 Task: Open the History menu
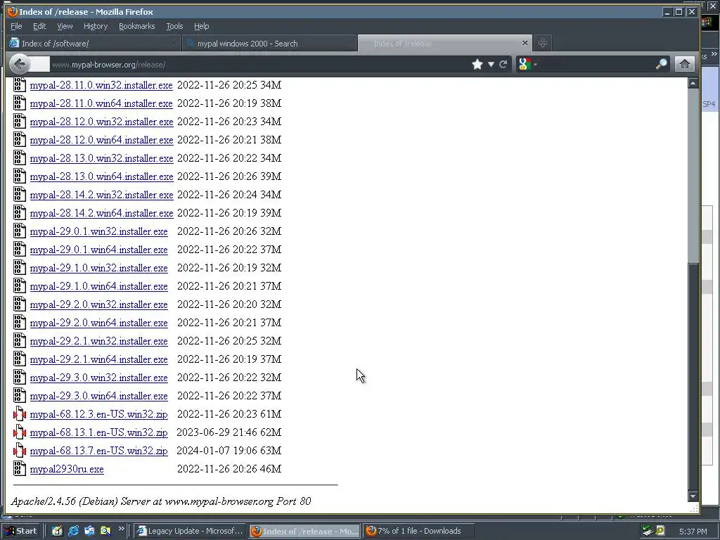(96, 26)
